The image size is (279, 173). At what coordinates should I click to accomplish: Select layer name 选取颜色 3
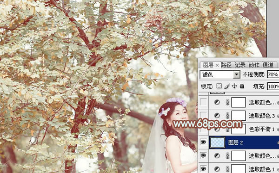pyautogui.click(x=262, y=116)
